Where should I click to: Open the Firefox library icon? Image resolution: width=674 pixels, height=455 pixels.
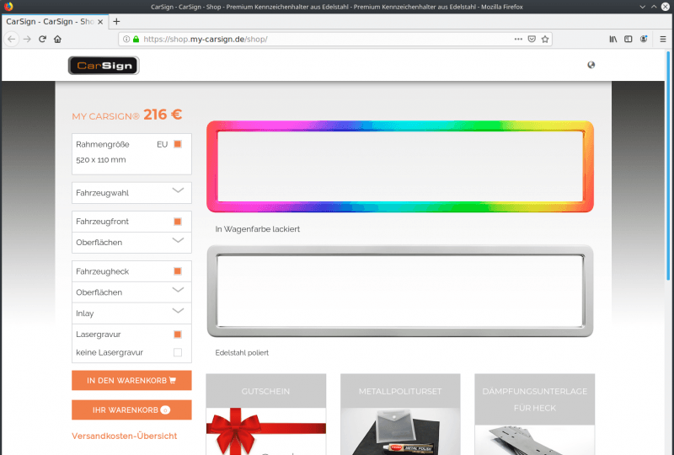(613, 39)
